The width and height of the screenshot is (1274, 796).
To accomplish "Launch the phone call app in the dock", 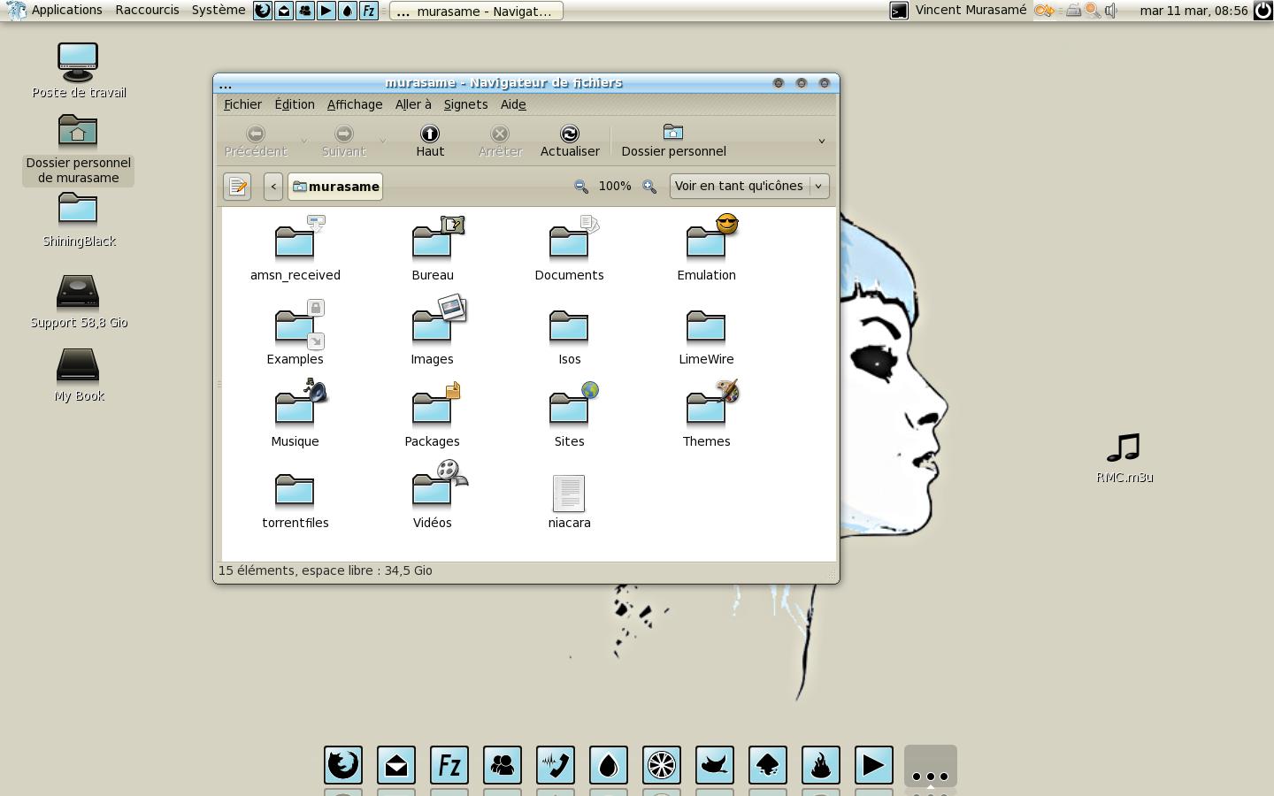I will click(x=556, y=765).
